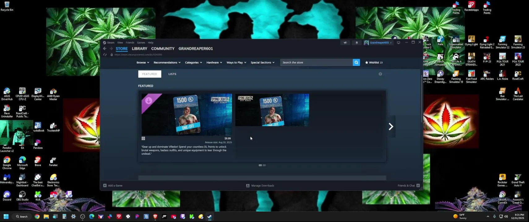Open Steam from the Windows taskbar
The image size is (529, 222).
point(210,216)
